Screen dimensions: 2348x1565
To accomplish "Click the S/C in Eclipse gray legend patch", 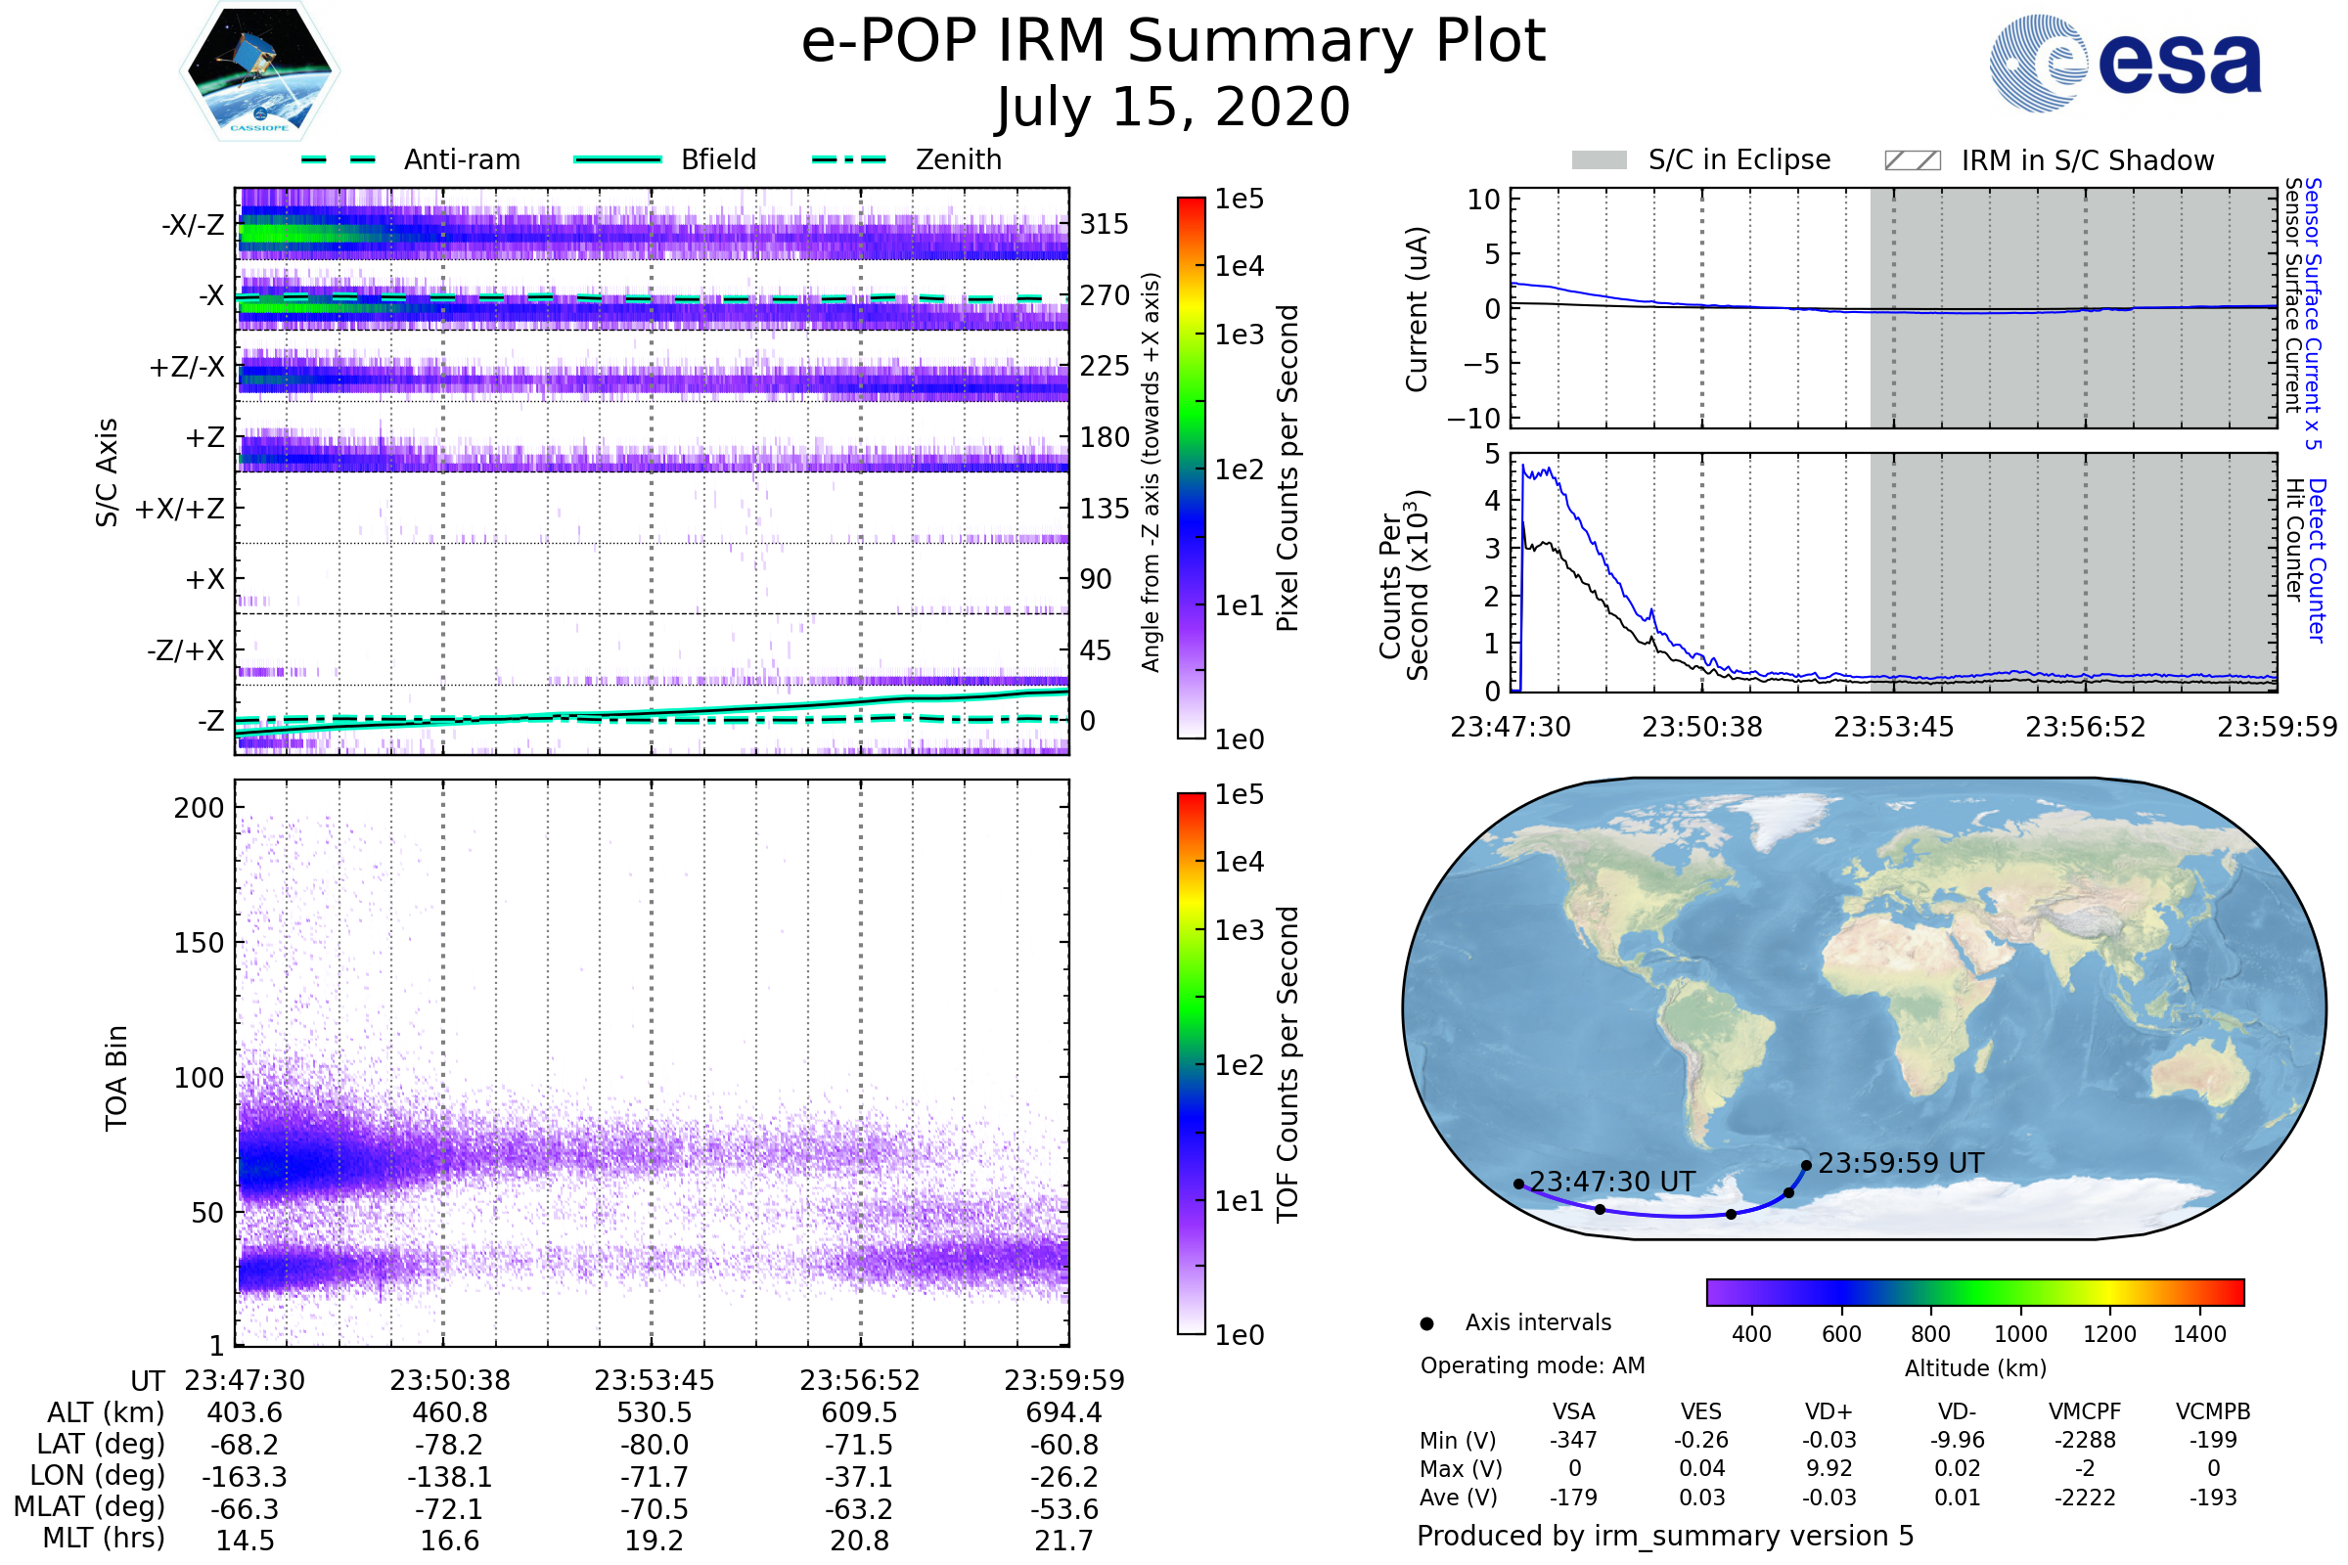I will pyautogui.click(x=1599, y=160).
